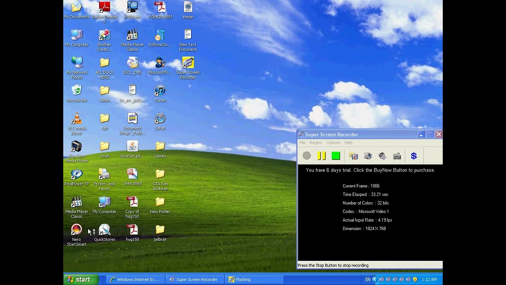
Task: Click the camcorder video settings toolbar icon
Action: coord(368,156)
